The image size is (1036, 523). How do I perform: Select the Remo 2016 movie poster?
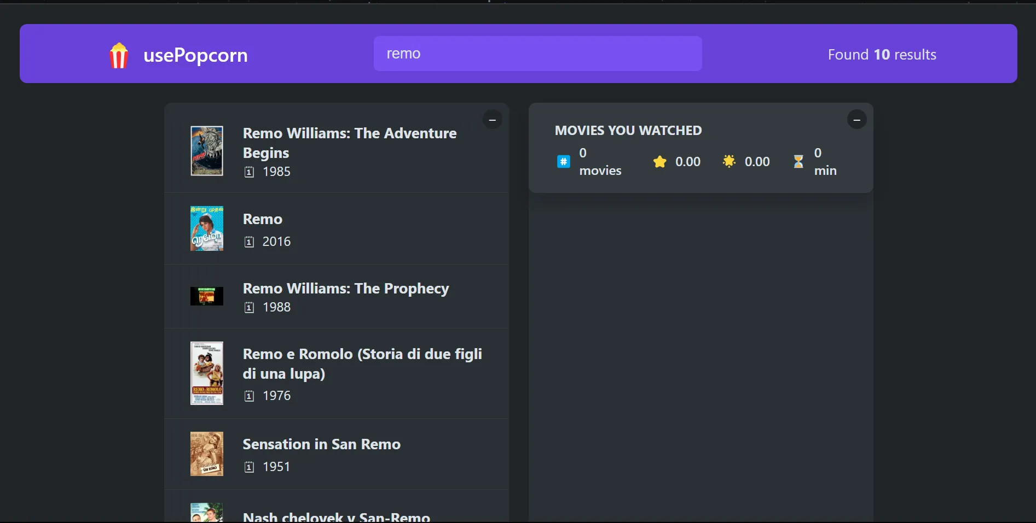click(x=206, y=228)
